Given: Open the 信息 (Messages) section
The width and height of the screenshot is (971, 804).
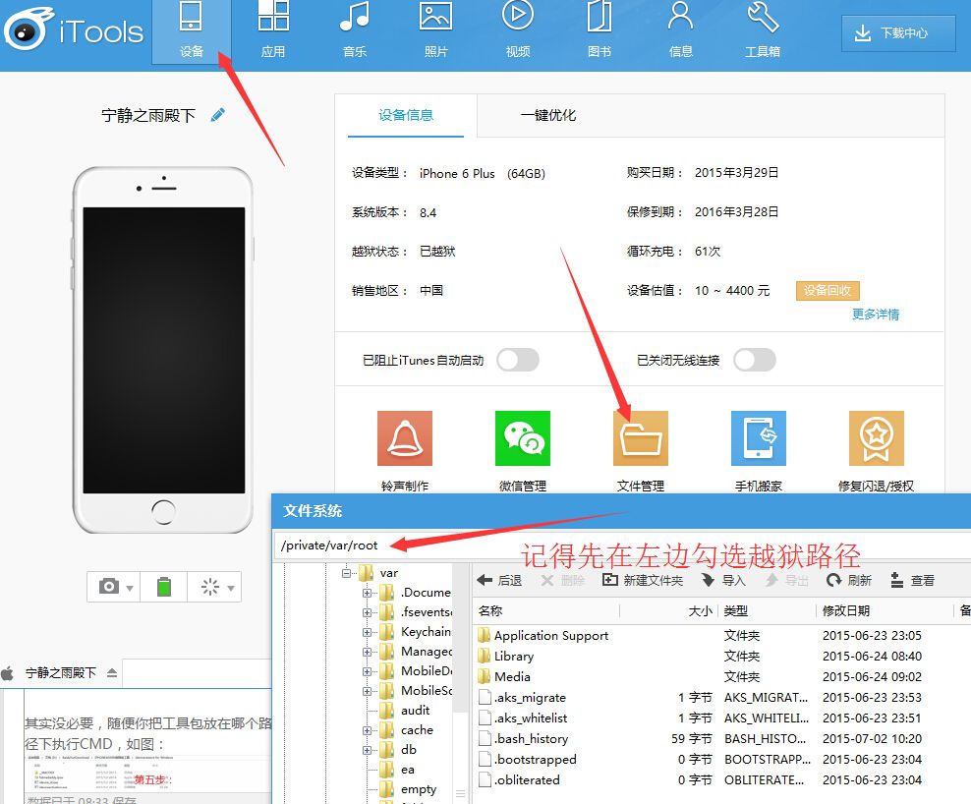Looking at the screenshot, I should coord(680,31).
